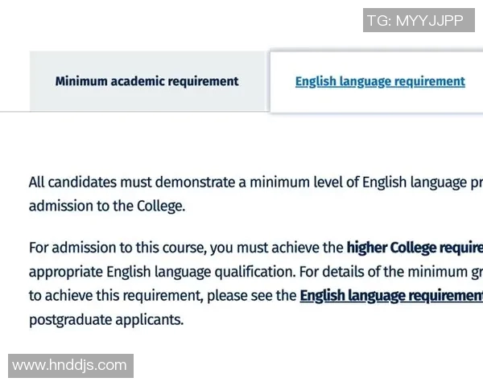The height and width of the screenshot is (386, 483).
Task: Follow the bold English language requirements link
Action: [391, 296]
